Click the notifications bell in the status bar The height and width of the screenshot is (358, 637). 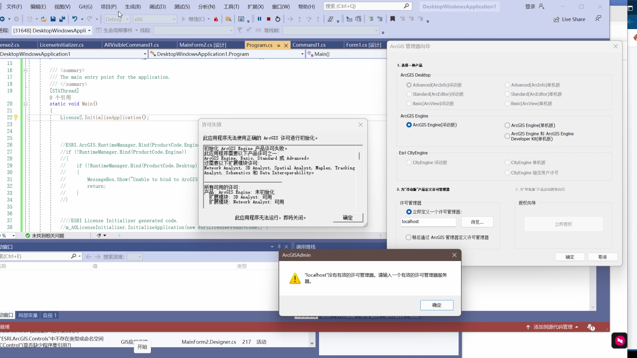tap(591, 327)
